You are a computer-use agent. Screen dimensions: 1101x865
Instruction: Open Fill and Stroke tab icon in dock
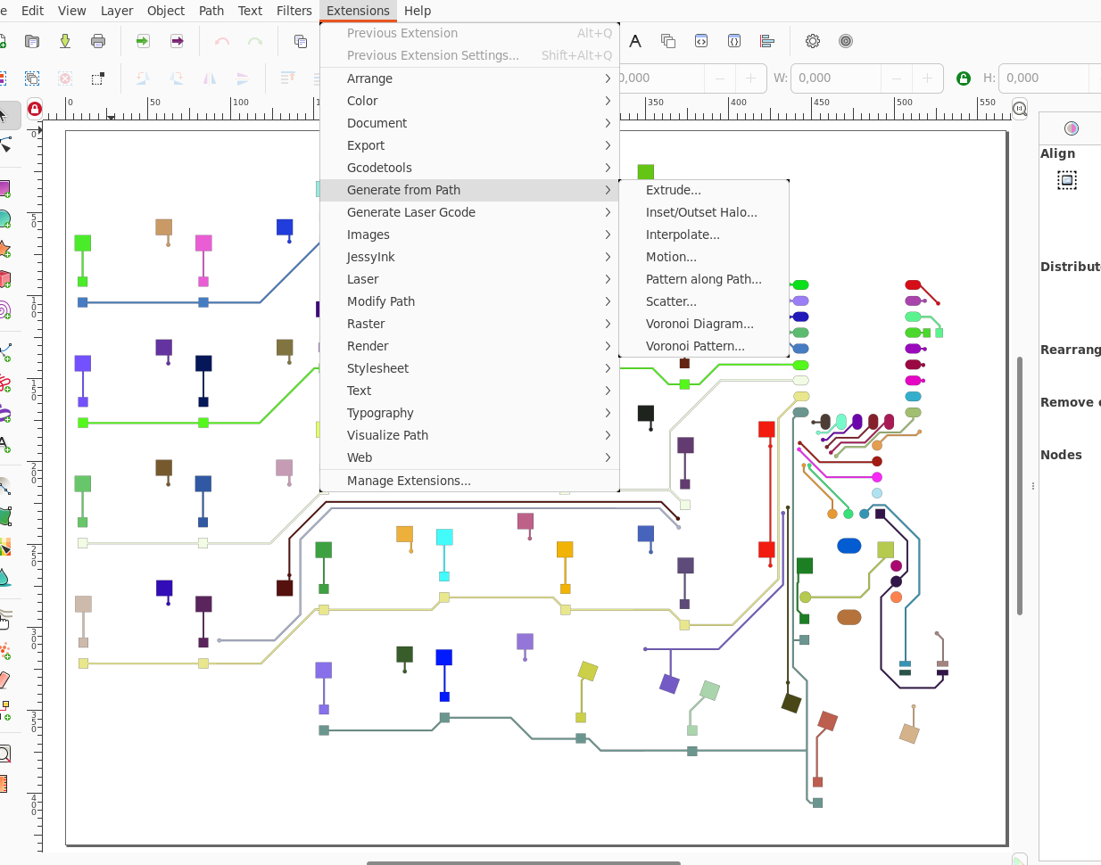(x=1072, y=128)
